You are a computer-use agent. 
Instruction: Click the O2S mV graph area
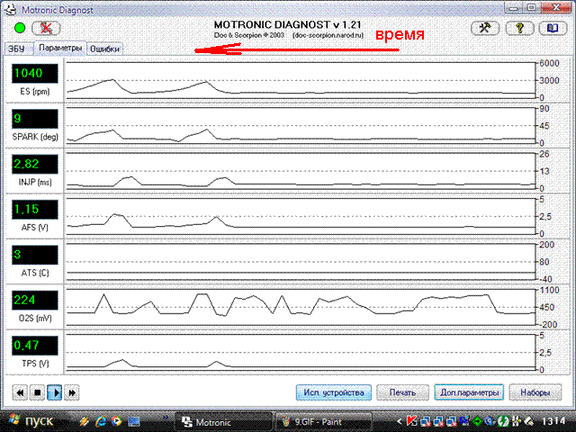coord(301,307)
